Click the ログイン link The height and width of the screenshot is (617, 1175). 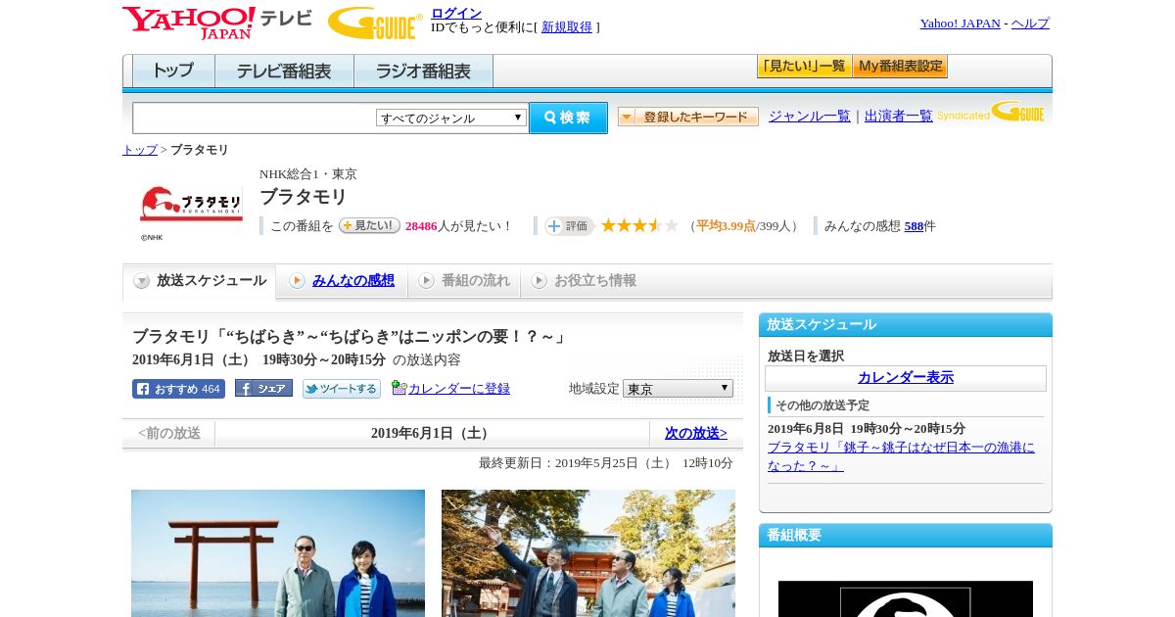coord(456,13)
